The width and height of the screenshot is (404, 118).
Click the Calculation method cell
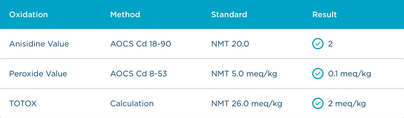pos(132,104)
